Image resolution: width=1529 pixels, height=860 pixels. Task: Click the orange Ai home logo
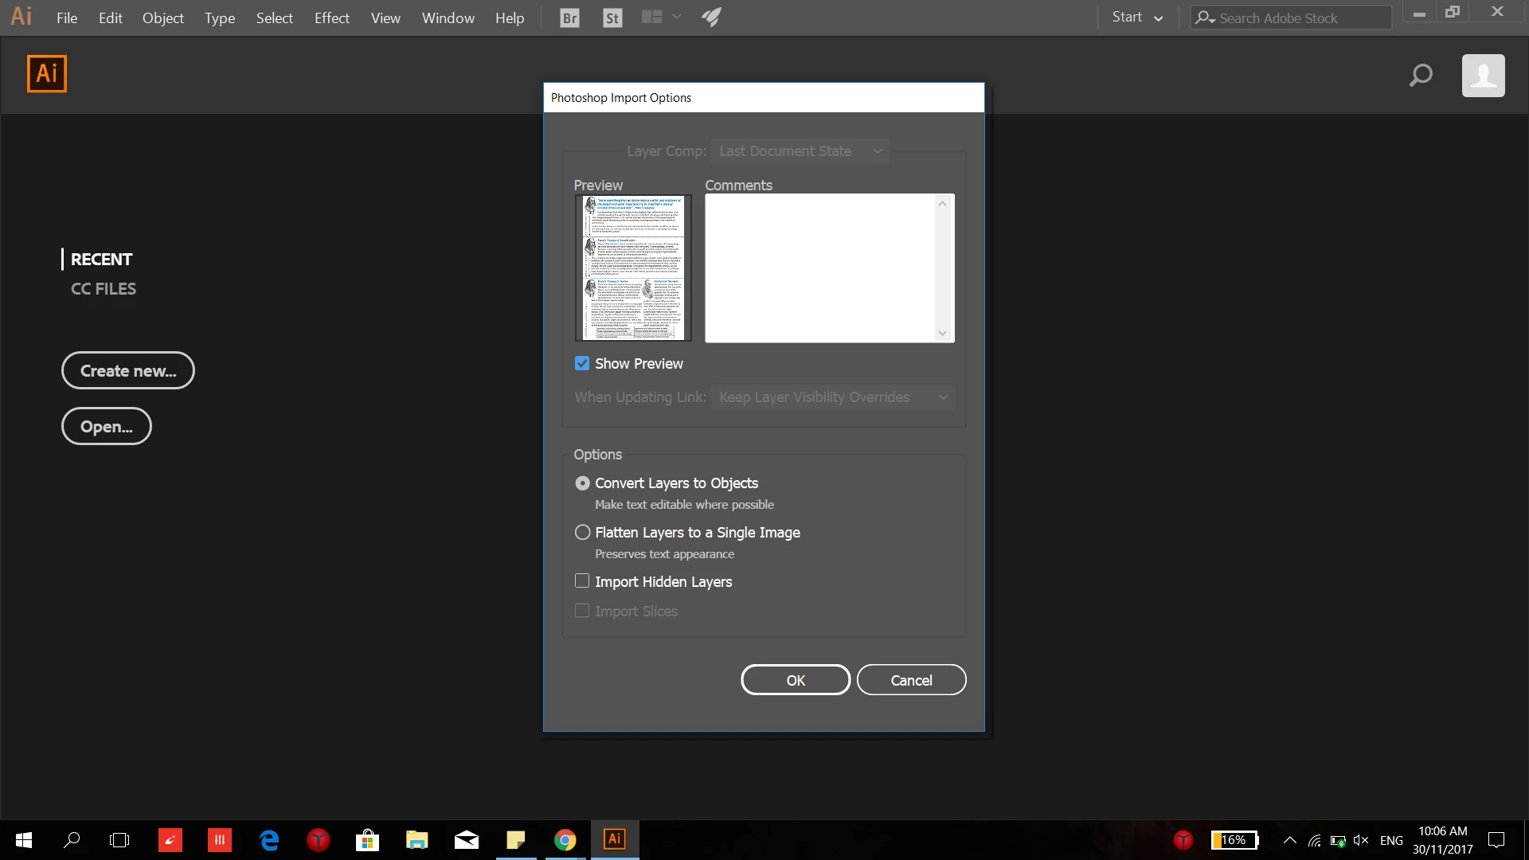(x=47, y=74)
